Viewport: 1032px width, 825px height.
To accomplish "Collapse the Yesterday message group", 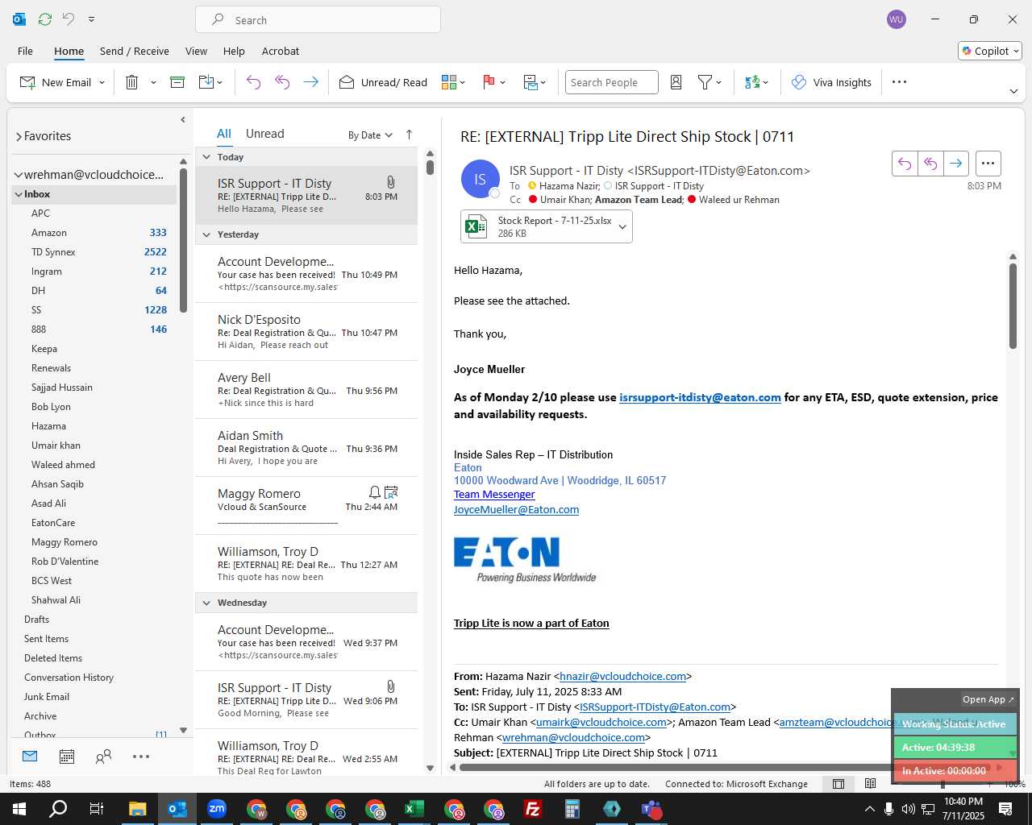I will click(x=206, y=234).
